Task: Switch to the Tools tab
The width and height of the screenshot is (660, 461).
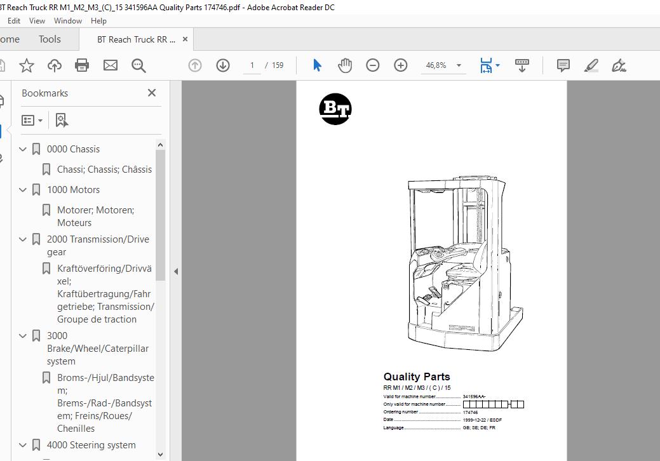Action: (50, 39)
